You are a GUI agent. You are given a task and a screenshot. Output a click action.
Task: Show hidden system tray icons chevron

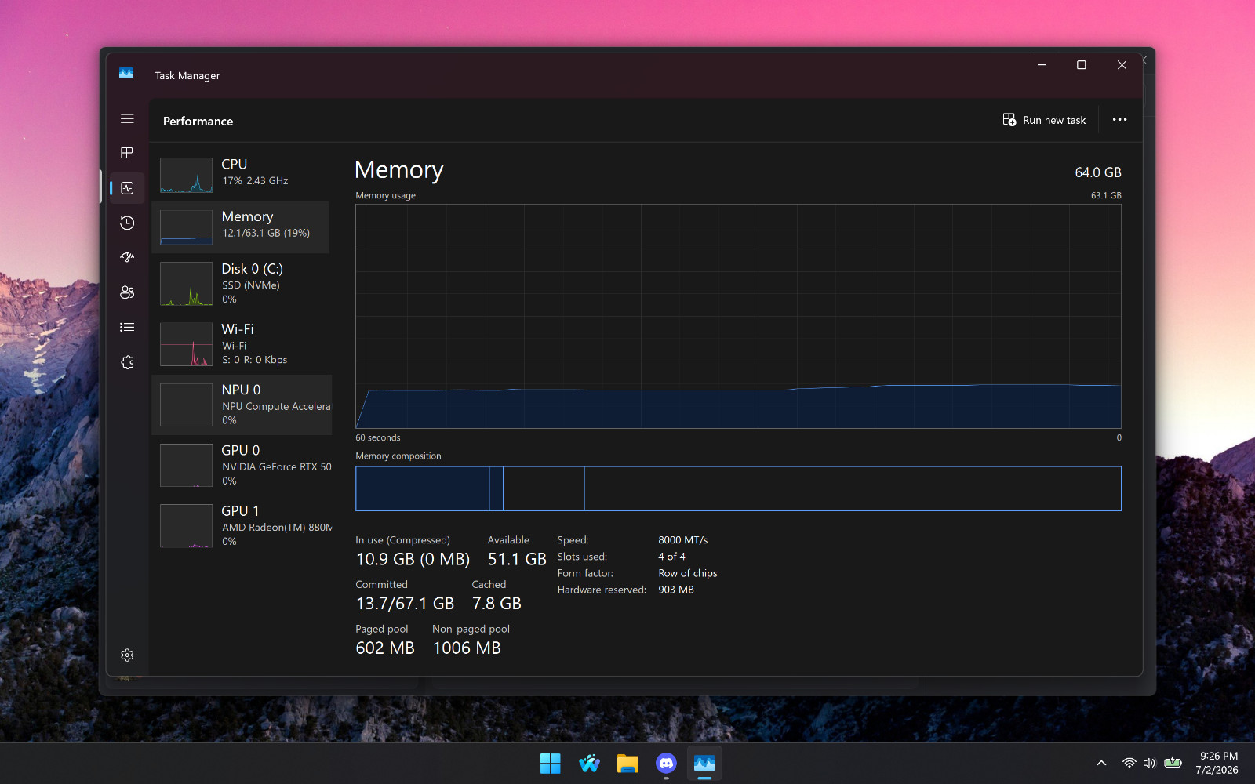coord(1101,763)
